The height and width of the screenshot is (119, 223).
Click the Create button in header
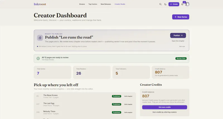pyautogui.click(x=174, y=4)
